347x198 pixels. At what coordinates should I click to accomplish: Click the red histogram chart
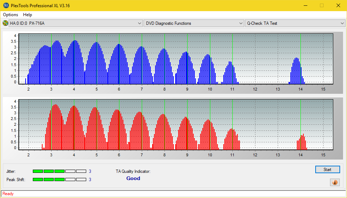[x=176, y=125]
